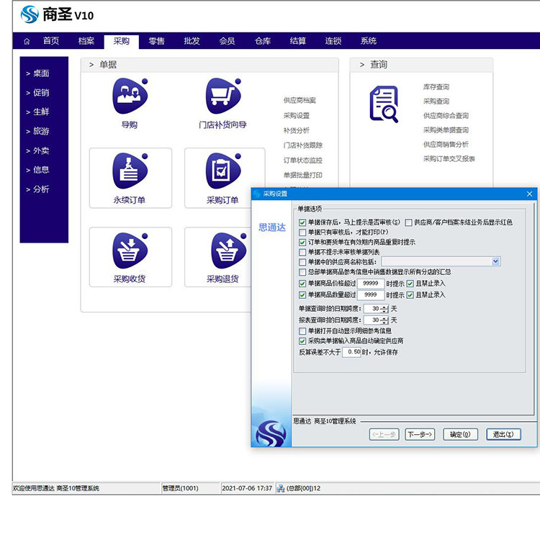Open the 供应商档案 link
Image resolution: width=540 pixels, height=540 pixels.
[x=300, y=100]
